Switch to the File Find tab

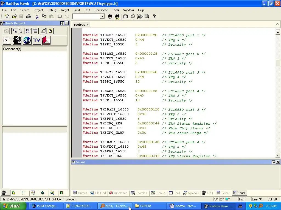pyautogui.click(x=98, y=193)
